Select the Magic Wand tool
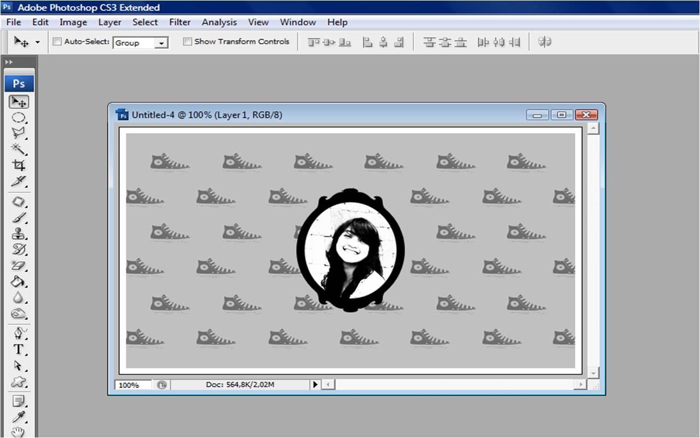 pos(19,149)
